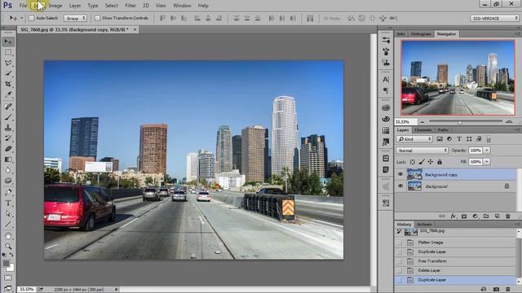Create a new group folder icon
The image size is (522, 293).
pos(486,216)
